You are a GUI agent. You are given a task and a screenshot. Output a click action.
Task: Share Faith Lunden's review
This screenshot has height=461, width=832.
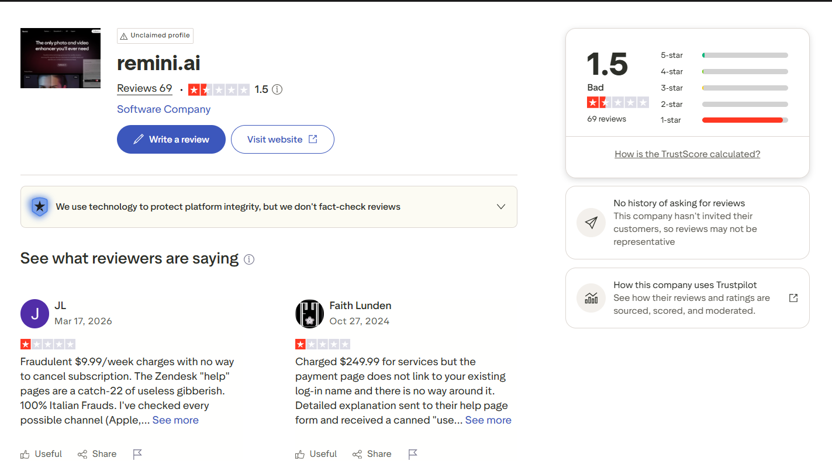372,454
